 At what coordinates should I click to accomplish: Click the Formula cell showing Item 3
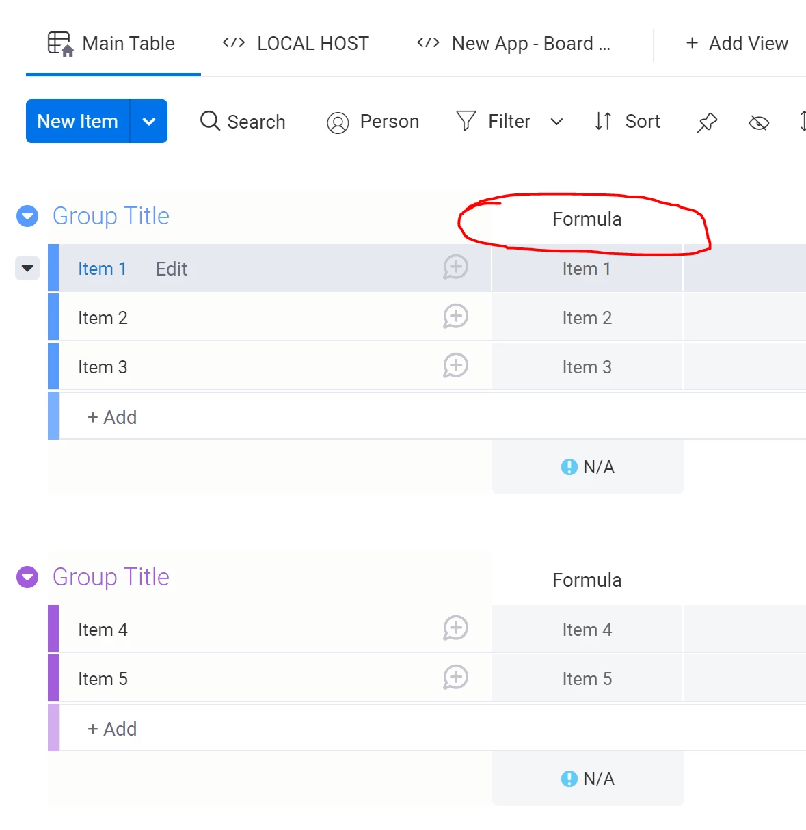coord(587,367)
